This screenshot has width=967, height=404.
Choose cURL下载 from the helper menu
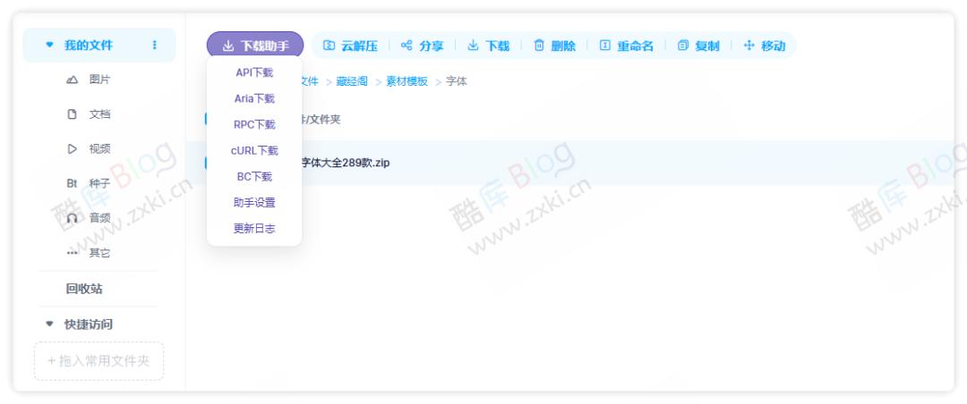point(254,150)
